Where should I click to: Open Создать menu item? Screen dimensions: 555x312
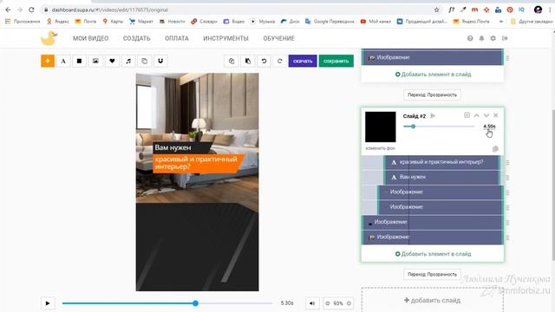[x=137, y=38]
